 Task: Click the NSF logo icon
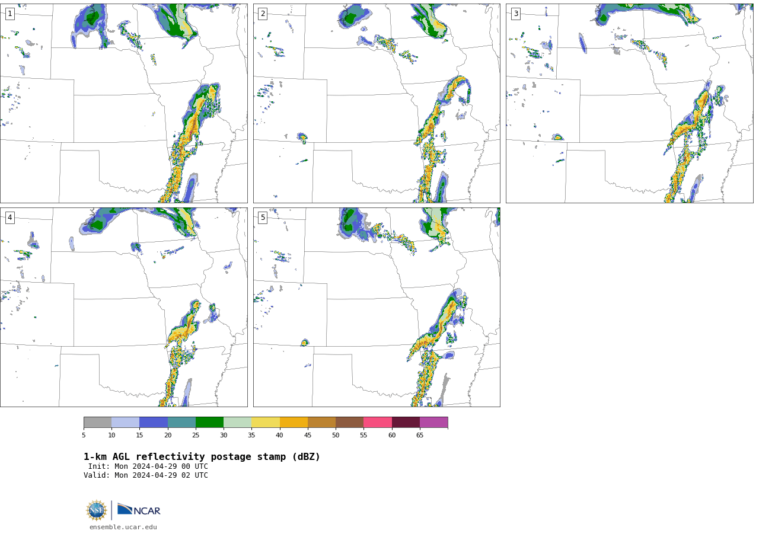tap(97, 510)
